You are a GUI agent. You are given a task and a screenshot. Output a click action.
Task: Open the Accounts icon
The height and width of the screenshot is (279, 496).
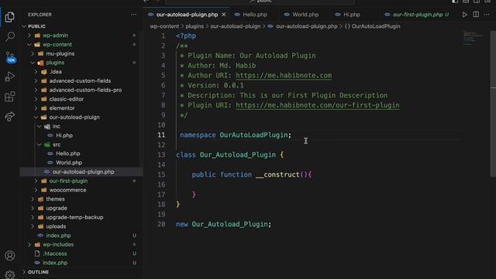[10, 255]
